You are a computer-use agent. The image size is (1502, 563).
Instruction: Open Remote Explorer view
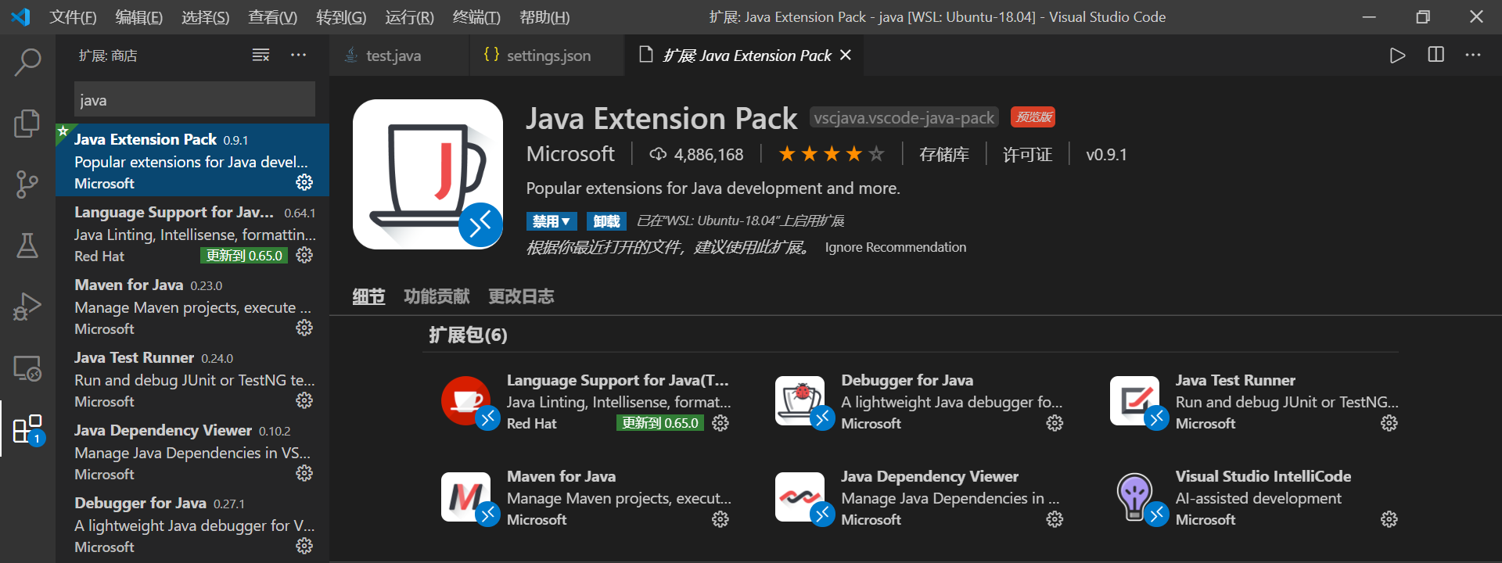(x=27, y=368)
